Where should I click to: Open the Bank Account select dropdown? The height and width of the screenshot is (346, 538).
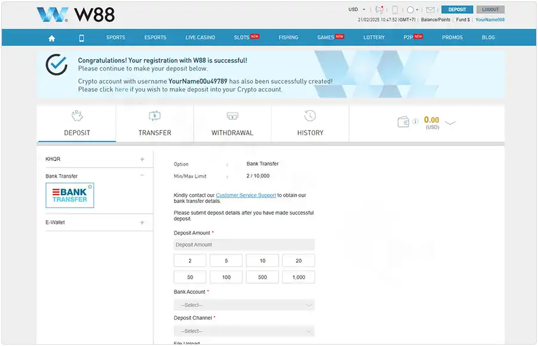click(x=244, y=305)
